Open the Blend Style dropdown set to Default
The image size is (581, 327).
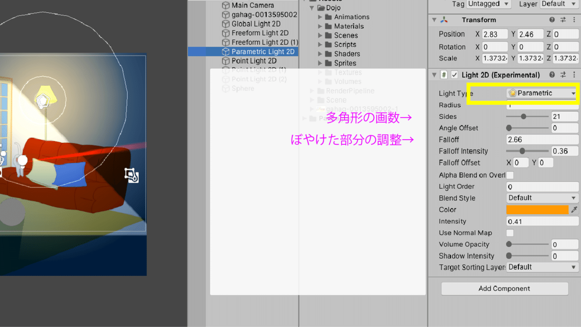click(541, 198)
